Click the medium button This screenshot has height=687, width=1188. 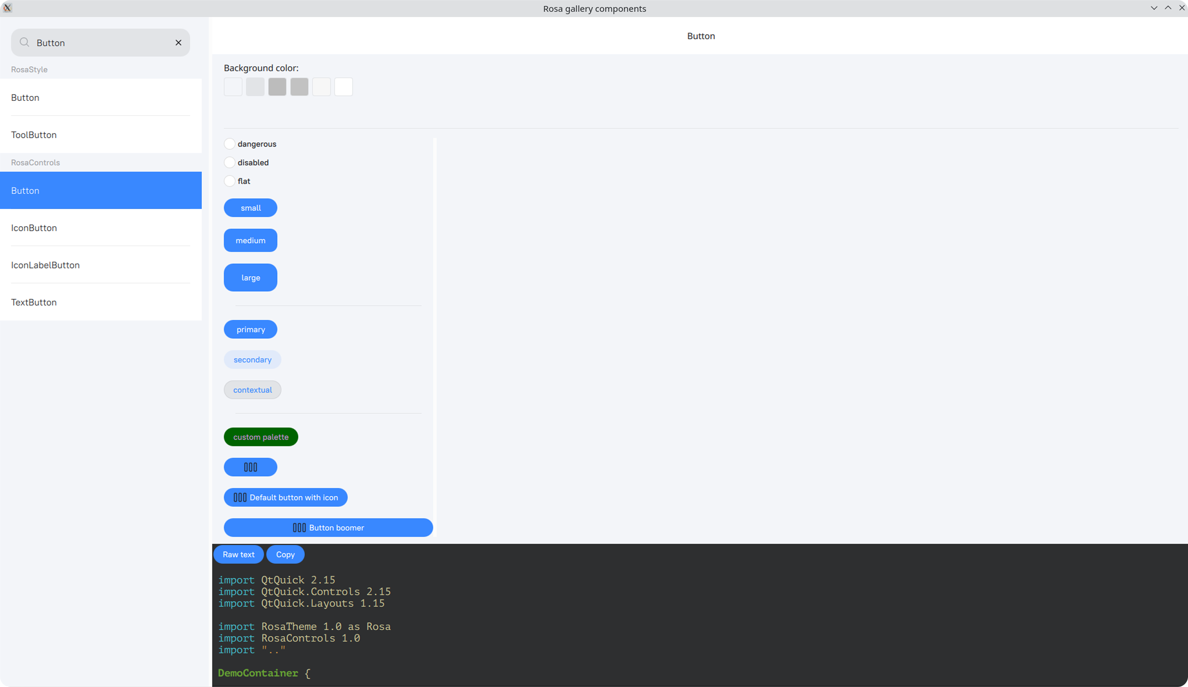(250, 240)
